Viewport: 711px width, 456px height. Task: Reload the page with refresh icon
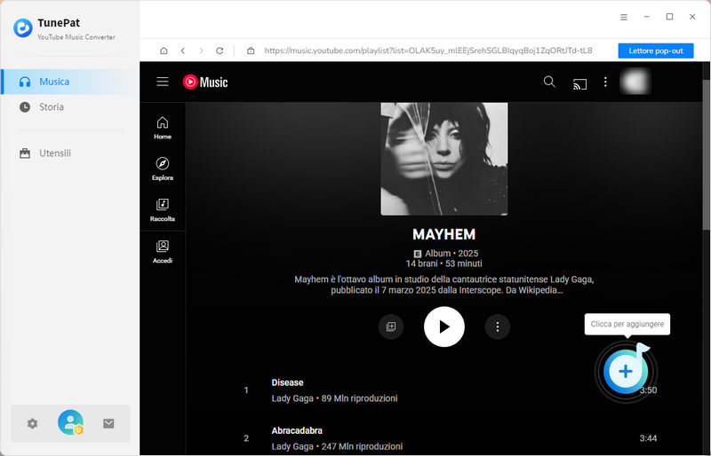(220, 51)
